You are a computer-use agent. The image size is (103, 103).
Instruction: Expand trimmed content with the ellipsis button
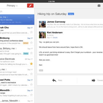click(41, 70)
